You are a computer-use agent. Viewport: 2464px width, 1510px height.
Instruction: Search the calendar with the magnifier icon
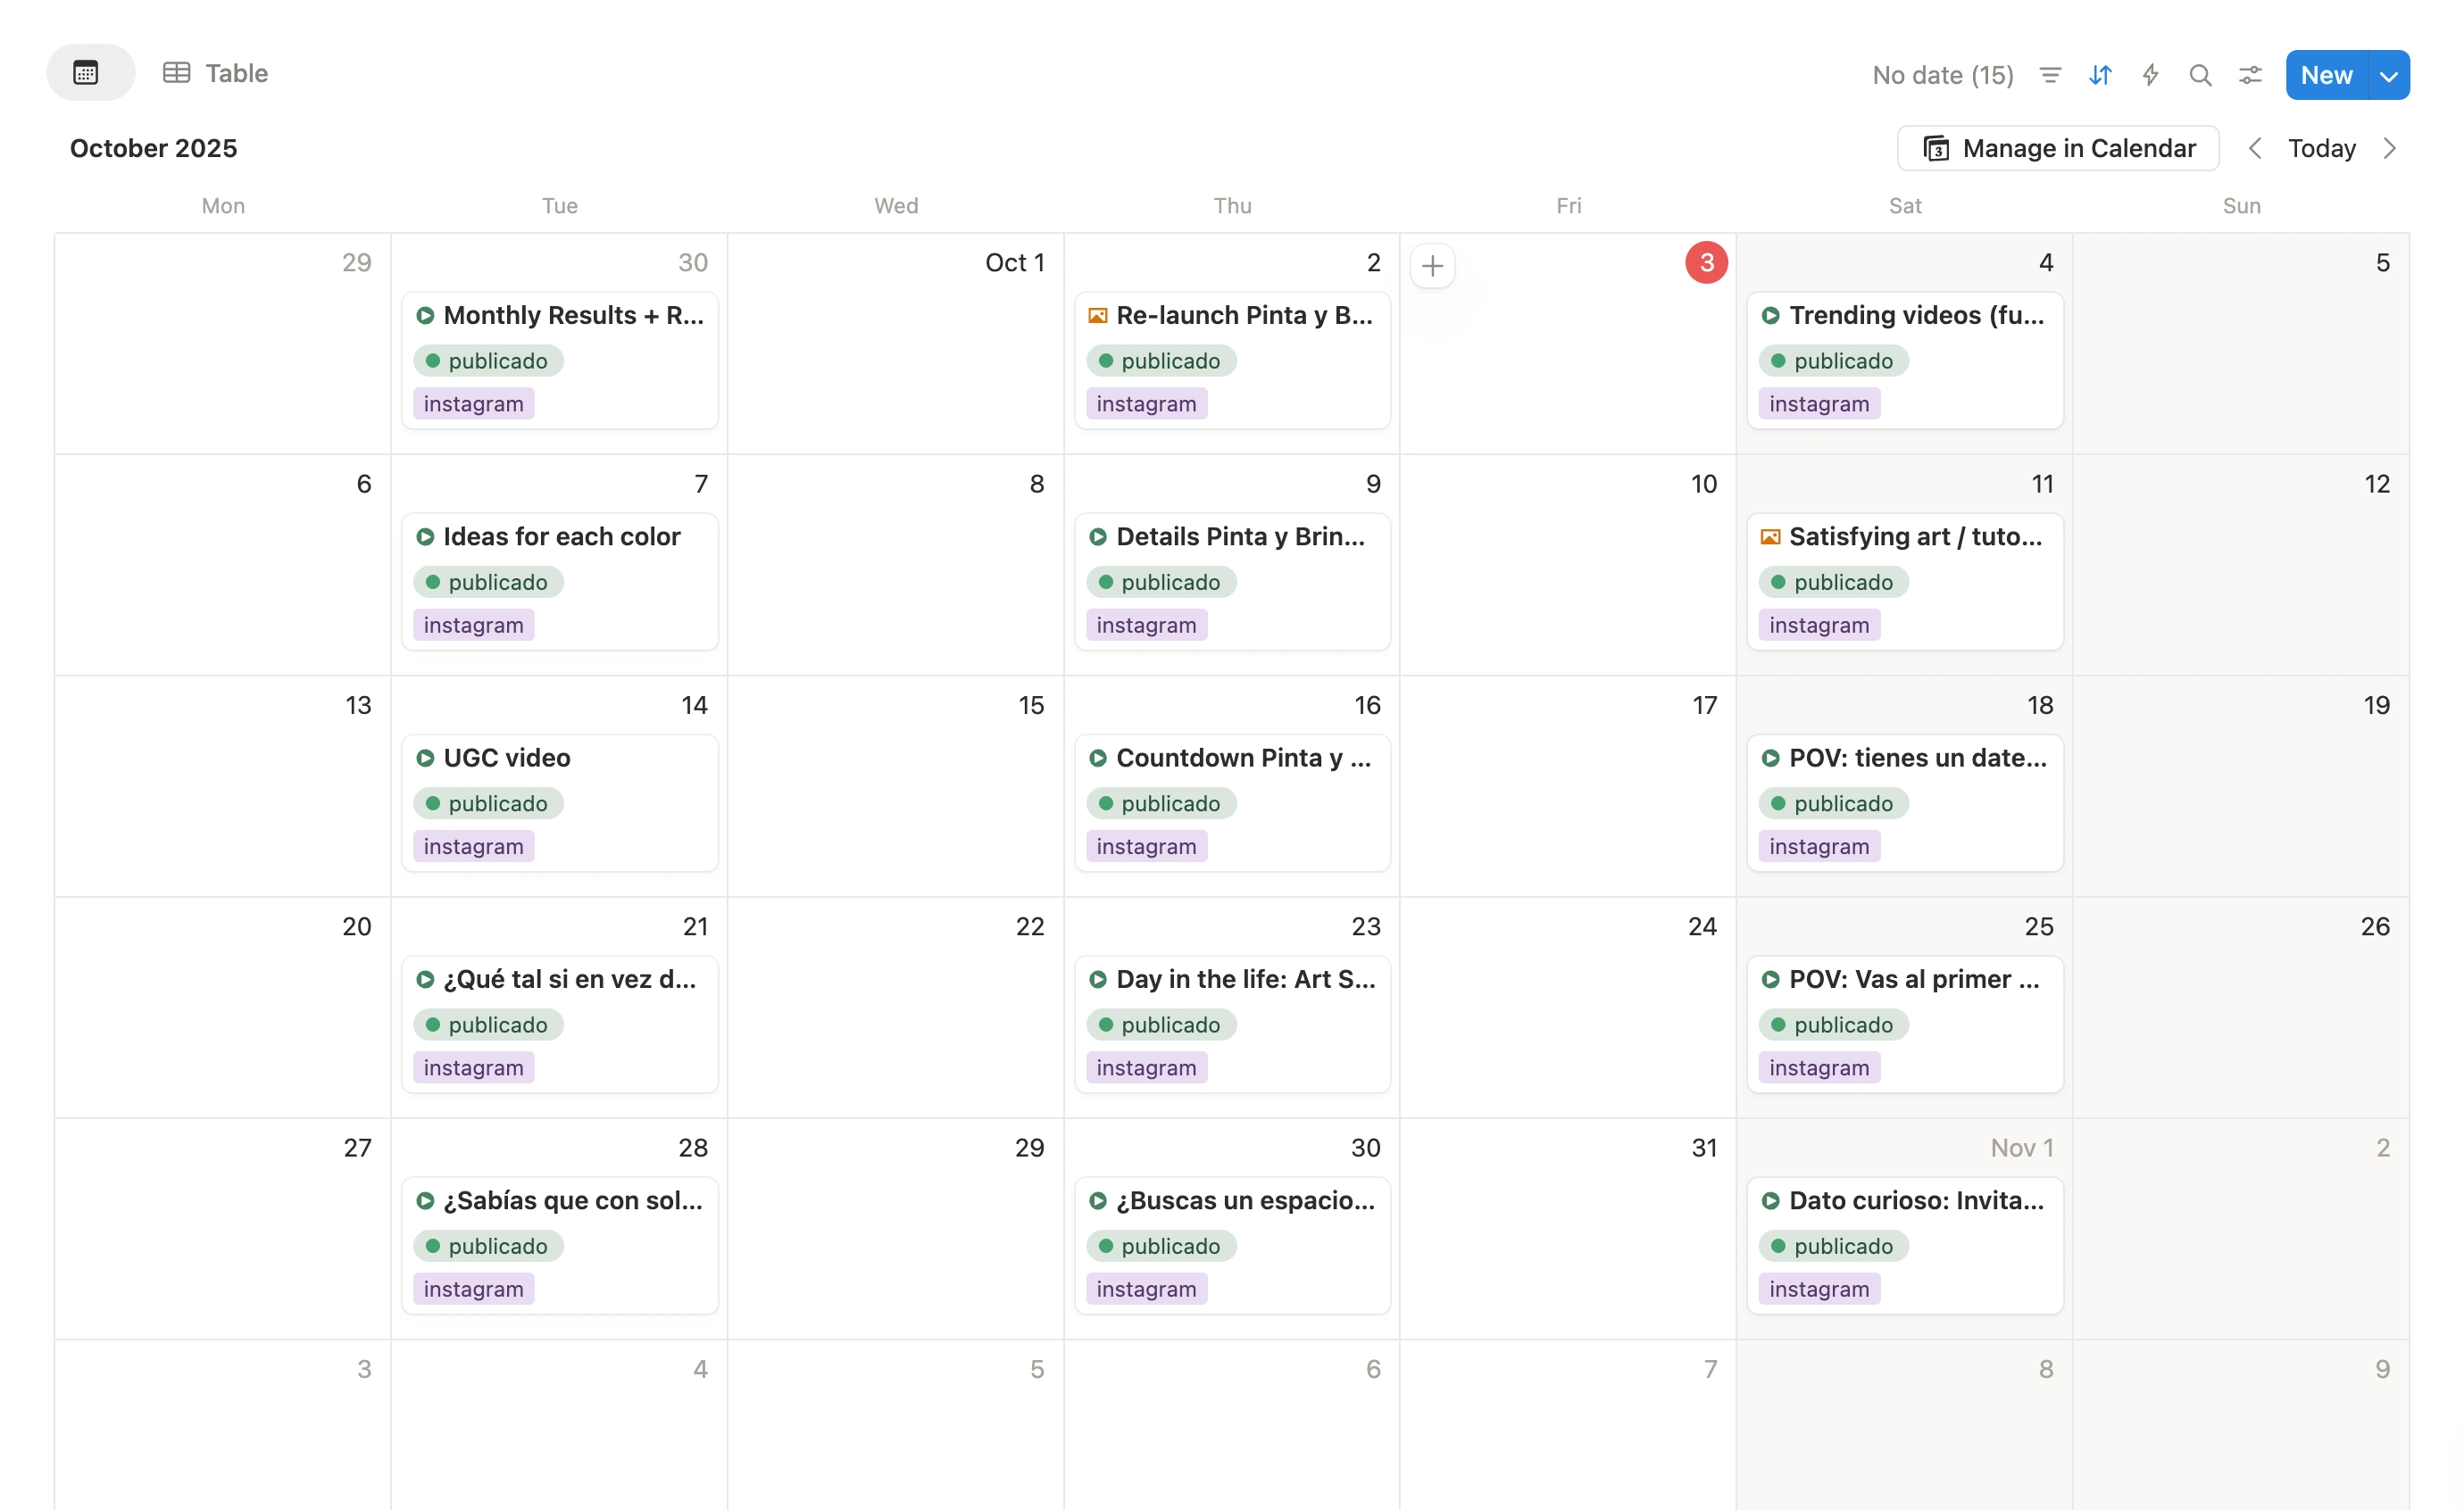point(2200,75)
